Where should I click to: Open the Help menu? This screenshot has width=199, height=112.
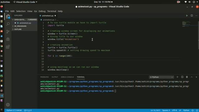coord(60,11)
